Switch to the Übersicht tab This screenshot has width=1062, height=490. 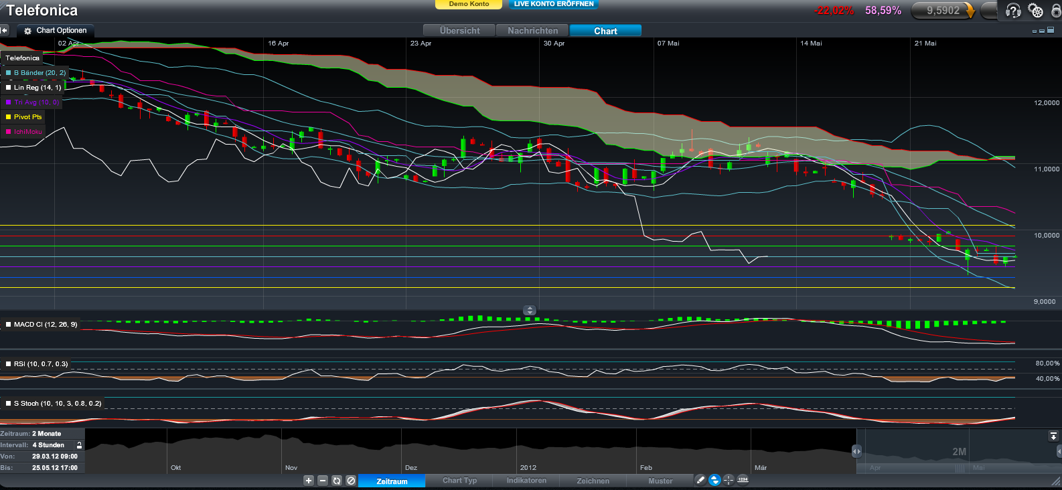click(x=459, y=31)
